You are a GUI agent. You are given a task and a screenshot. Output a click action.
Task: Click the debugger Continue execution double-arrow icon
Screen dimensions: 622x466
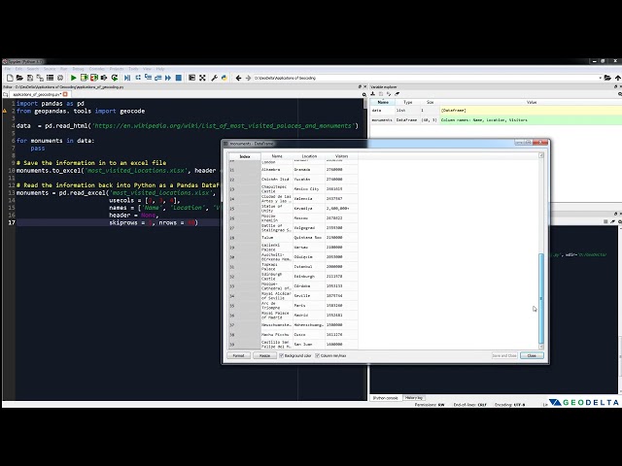168,78
